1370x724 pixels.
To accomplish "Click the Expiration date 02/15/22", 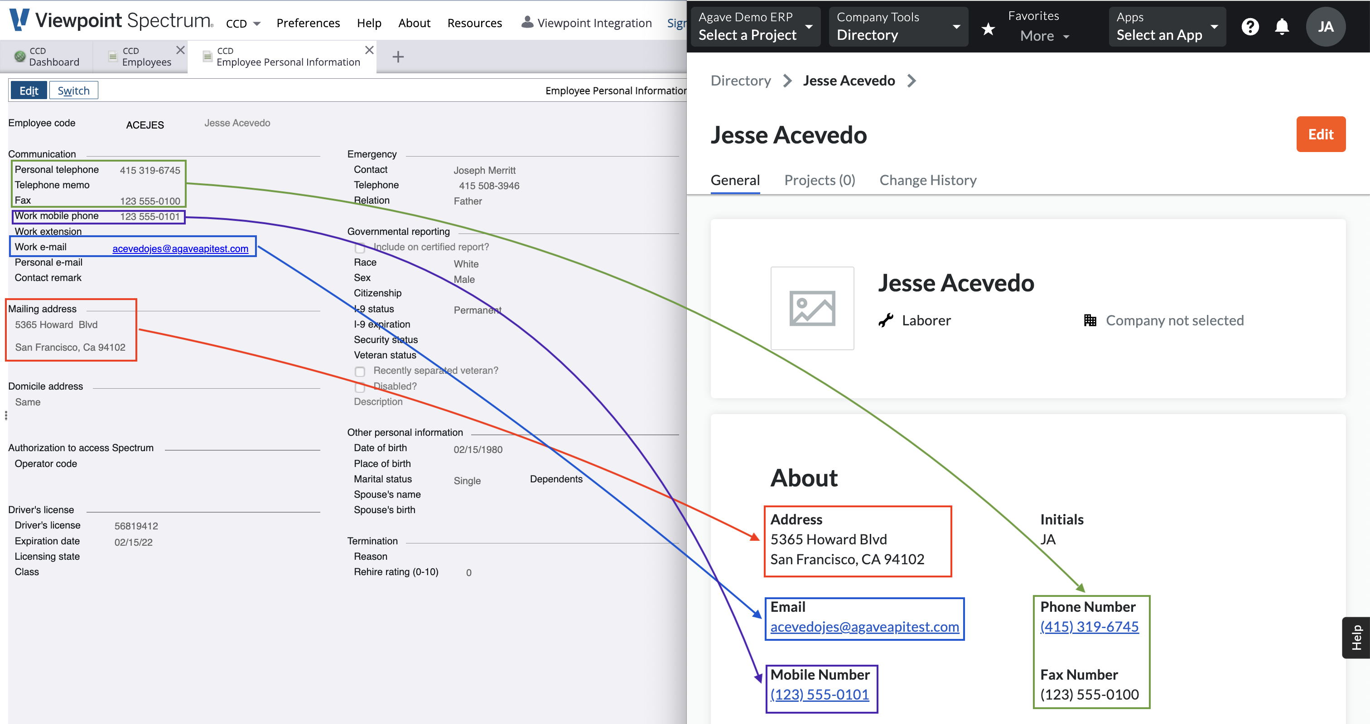I will [134, 543].
